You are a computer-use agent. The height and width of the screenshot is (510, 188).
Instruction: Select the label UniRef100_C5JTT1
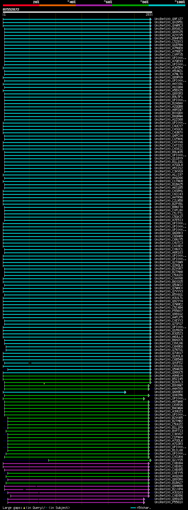coord(169,213)
